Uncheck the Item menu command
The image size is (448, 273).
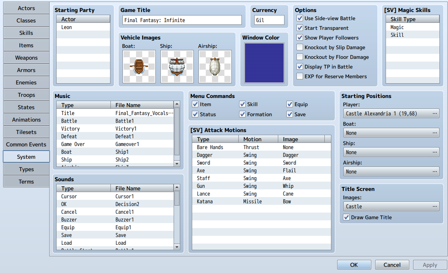[195, 104]
